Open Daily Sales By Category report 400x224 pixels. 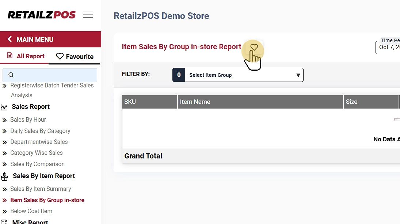[40, 131]
